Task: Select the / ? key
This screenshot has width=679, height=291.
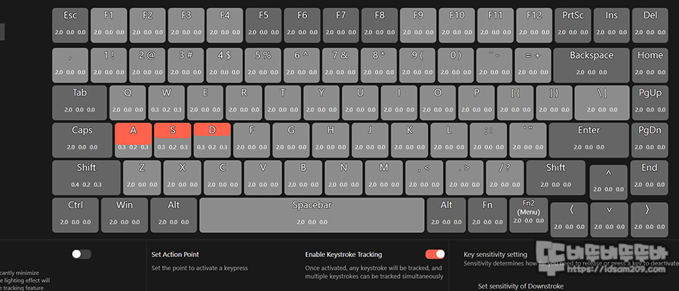Action: coord(505,178)
